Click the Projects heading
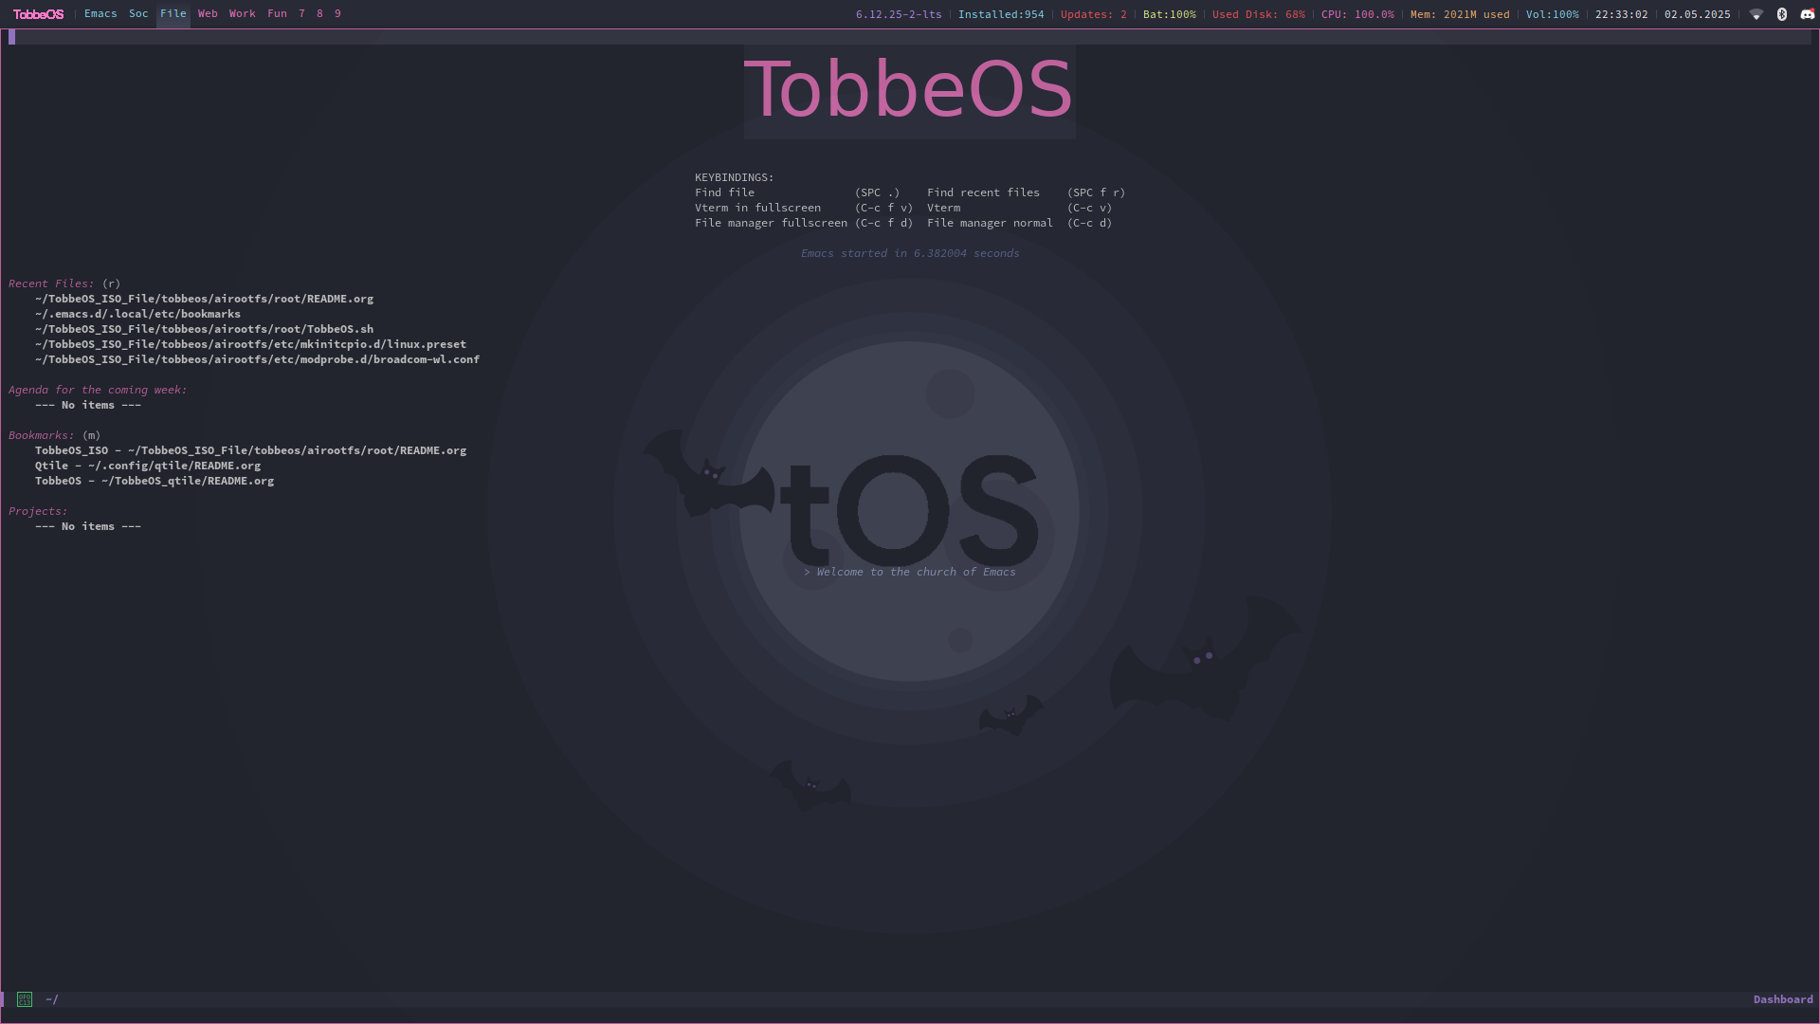The width and height of the screenshot is (1820, 1024). click(x=38, y=511)
